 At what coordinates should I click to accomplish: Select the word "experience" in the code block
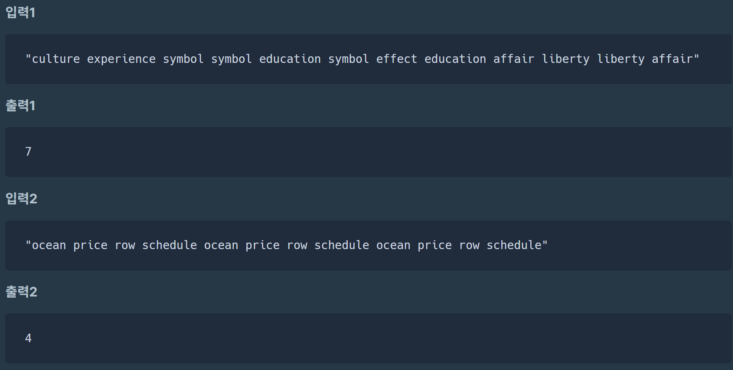(x=121, y=59)
